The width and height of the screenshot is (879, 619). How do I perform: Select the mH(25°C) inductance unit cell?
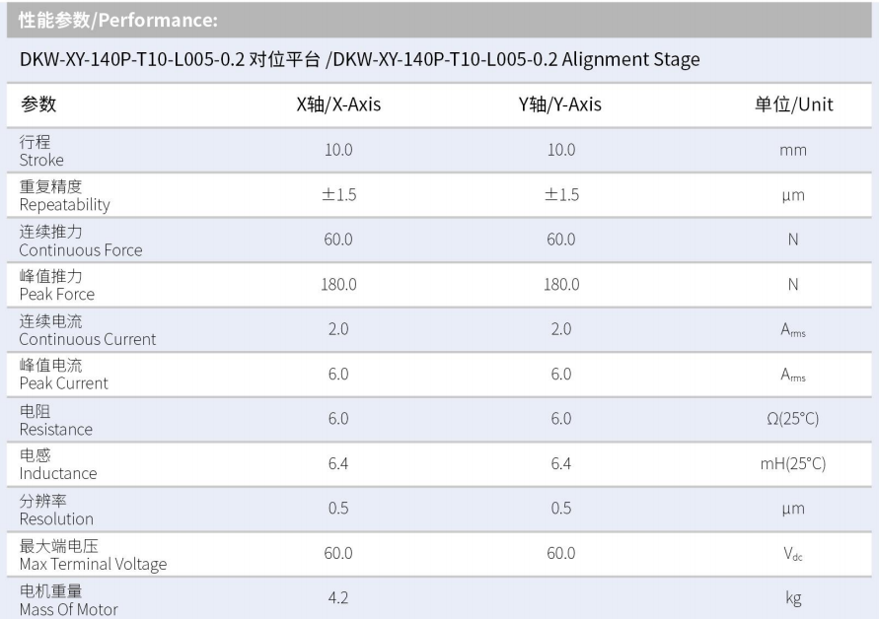(x=793, y=464)
